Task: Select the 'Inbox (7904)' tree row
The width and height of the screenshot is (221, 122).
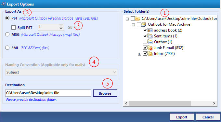Action: 164,54
